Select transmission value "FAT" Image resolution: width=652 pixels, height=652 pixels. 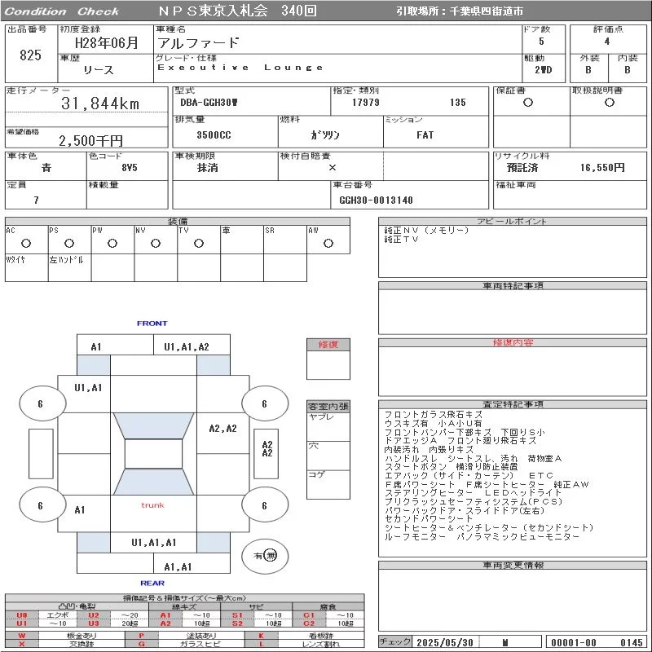tap(425, 135)
